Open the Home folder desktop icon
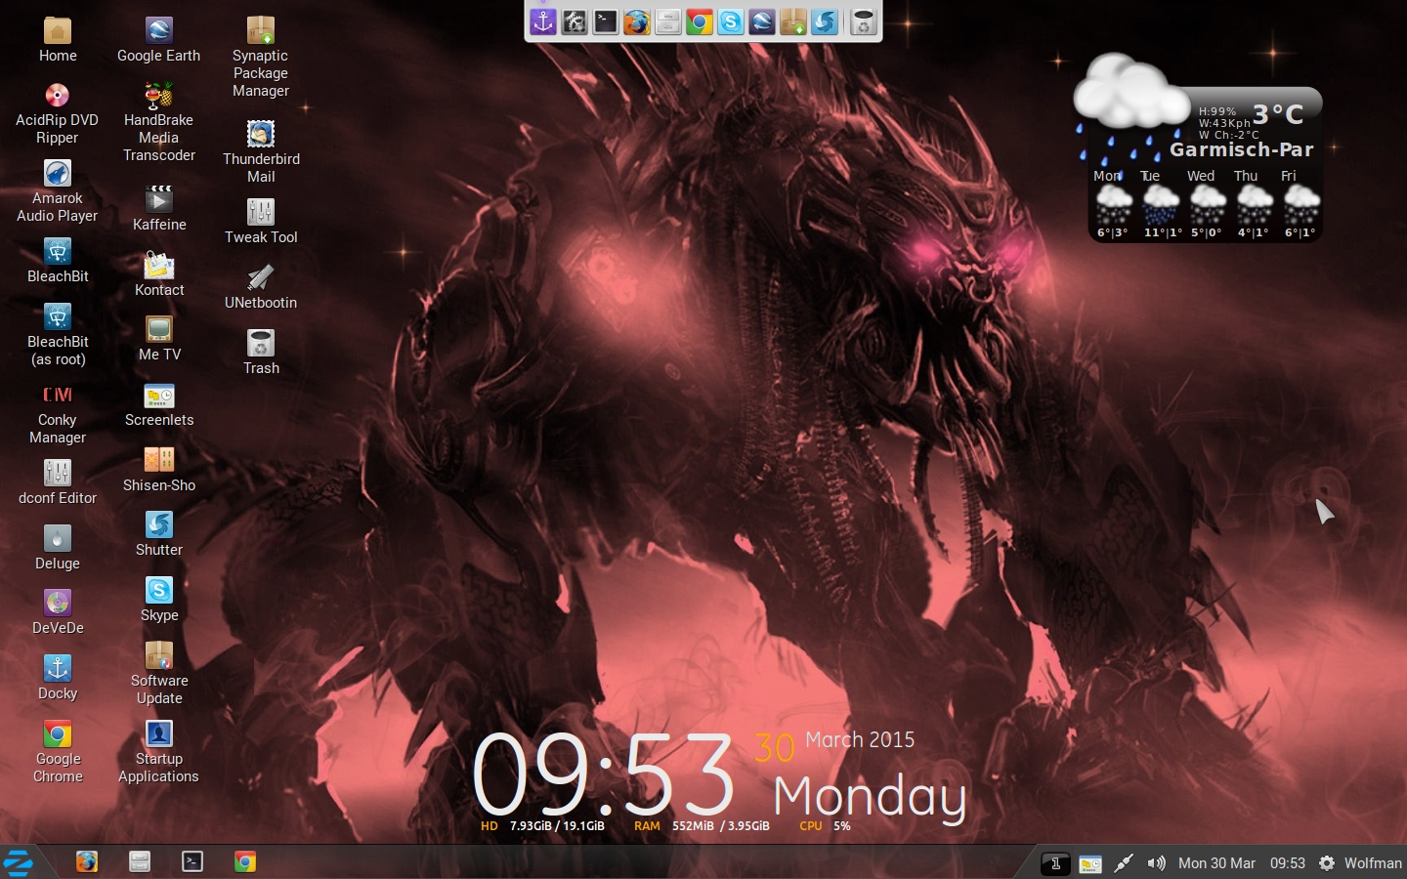Screen dimensions: 1407x879 point(58,39)
